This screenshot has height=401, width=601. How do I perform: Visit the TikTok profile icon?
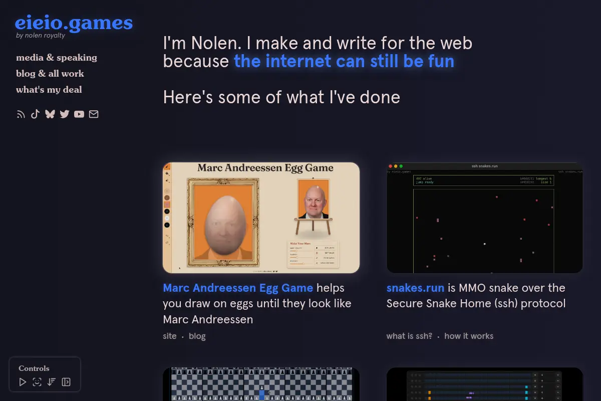pyautogui.click(x=35, y=114)
